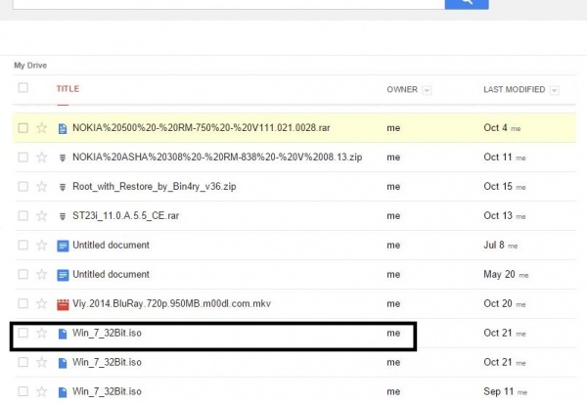
Task: Star the NOKIA 500 RM-750 rar file
Action: [41, 128]
